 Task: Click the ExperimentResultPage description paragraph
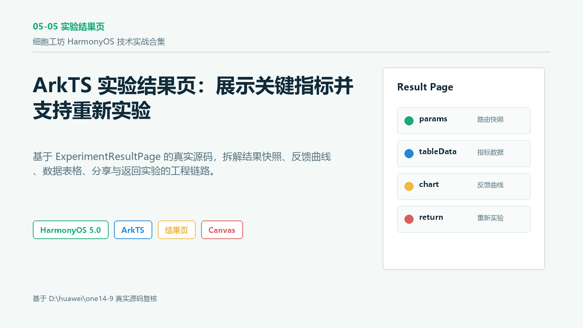(182, 164)
